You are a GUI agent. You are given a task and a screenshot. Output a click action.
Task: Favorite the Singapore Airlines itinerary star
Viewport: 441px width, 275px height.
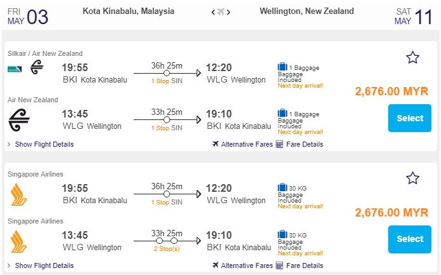pos(412,178)
